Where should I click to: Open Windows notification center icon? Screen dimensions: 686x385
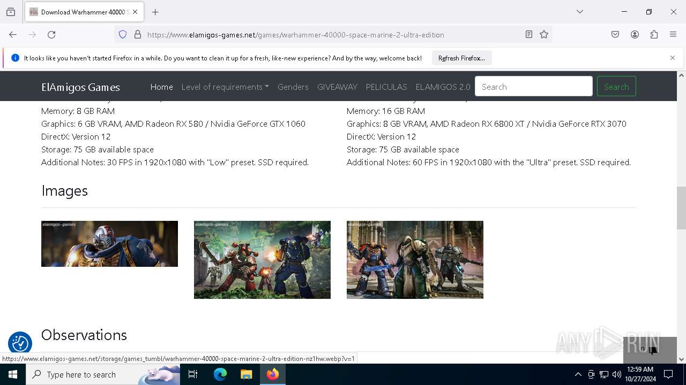point(668,374)
